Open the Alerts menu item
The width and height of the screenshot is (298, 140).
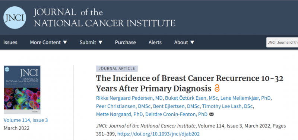pos(155,42)
